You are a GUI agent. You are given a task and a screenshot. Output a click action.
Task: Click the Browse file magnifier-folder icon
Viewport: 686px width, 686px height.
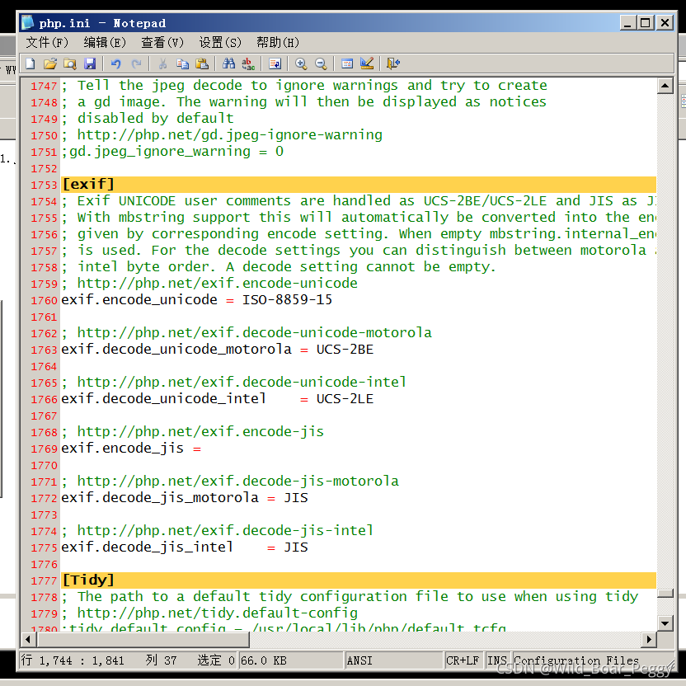(x=70, y=63)
